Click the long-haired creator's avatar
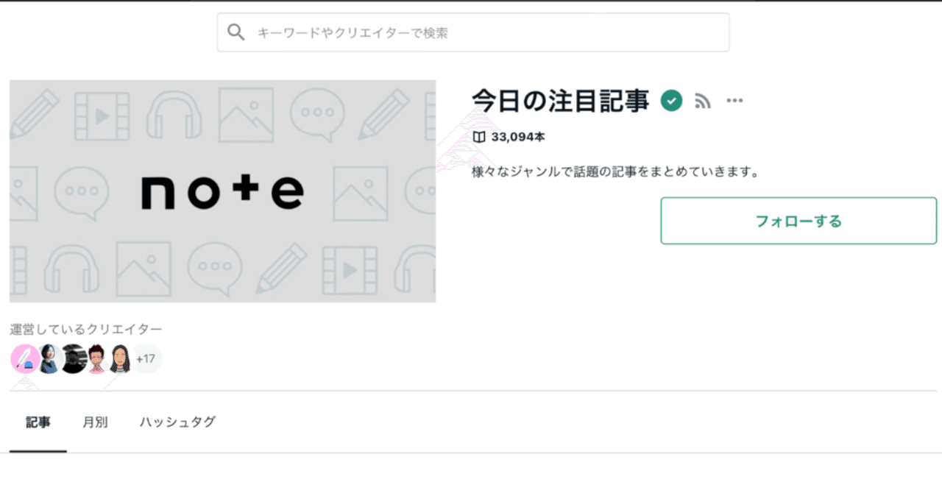942x493 pixels. click(x=120, y=358)
